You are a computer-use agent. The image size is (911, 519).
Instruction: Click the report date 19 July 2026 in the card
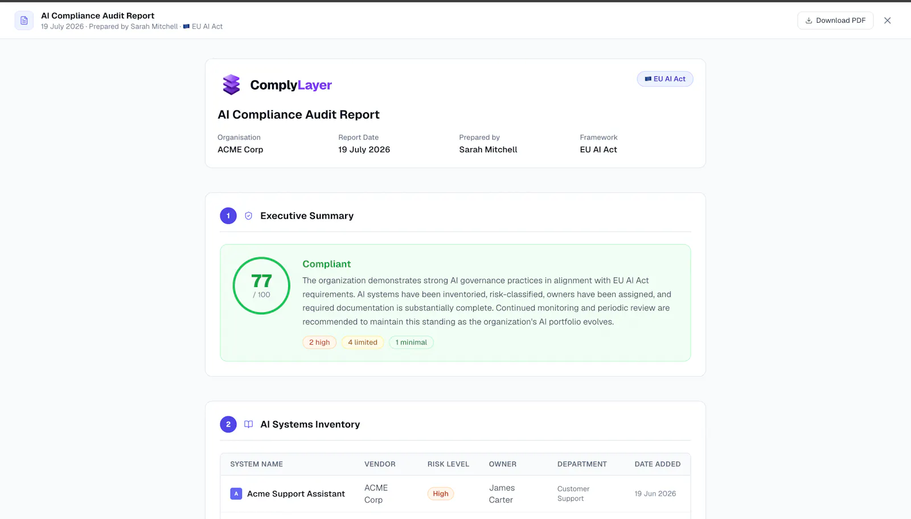click(364, 150)
